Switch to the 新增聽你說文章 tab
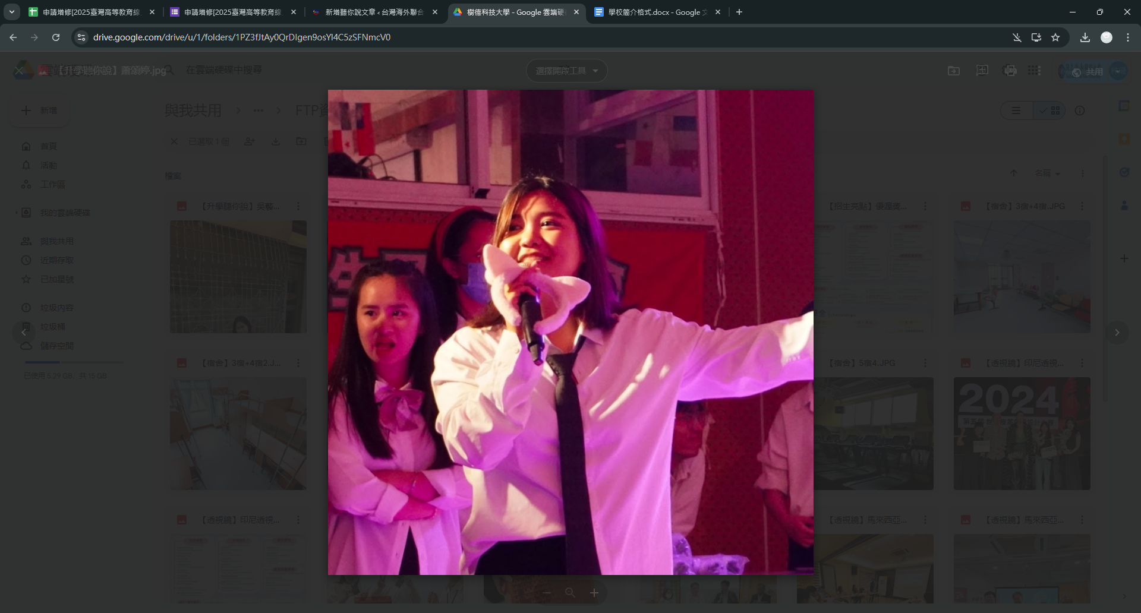1141x613 pixels. 374,12
